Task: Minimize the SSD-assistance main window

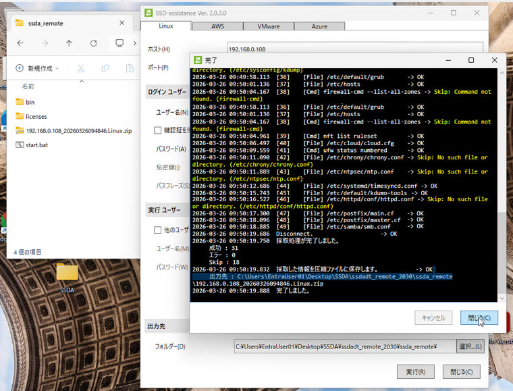Action: (431, 13)
